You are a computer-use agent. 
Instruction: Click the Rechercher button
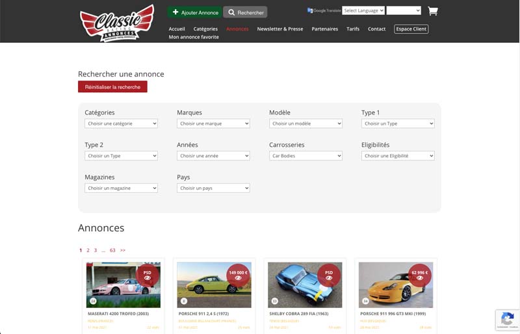click(245, 12)
